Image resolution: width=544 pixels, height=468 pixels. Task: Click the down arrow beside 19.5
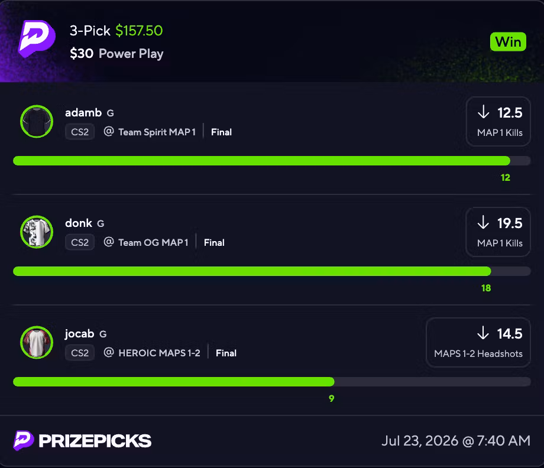(483, 223)
